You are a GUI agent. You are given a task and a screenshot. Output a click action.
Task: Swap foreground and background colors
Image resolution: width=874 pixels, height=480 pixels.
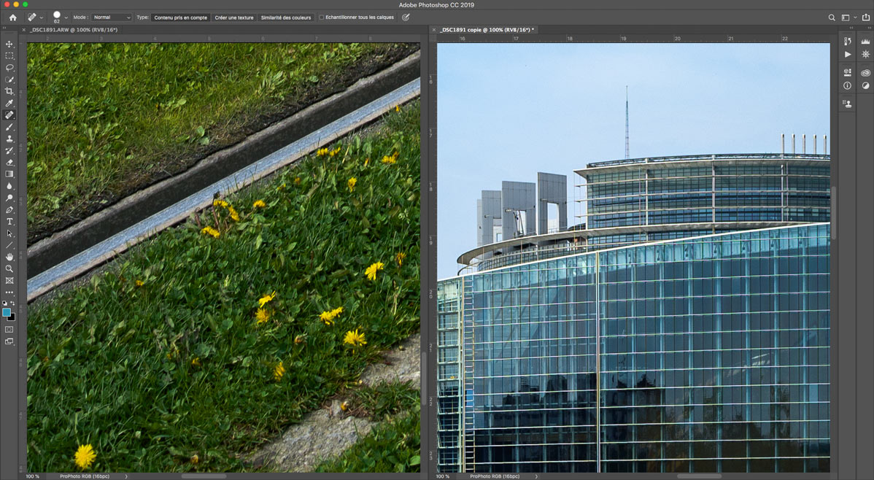coord(12,303)
